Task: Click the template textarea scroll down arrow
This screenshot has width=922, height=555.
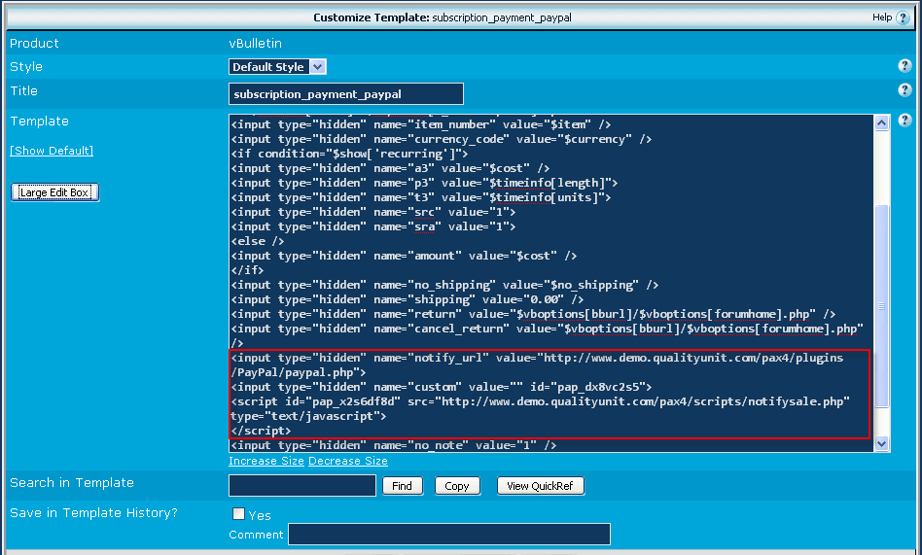Action: [881, 444]
